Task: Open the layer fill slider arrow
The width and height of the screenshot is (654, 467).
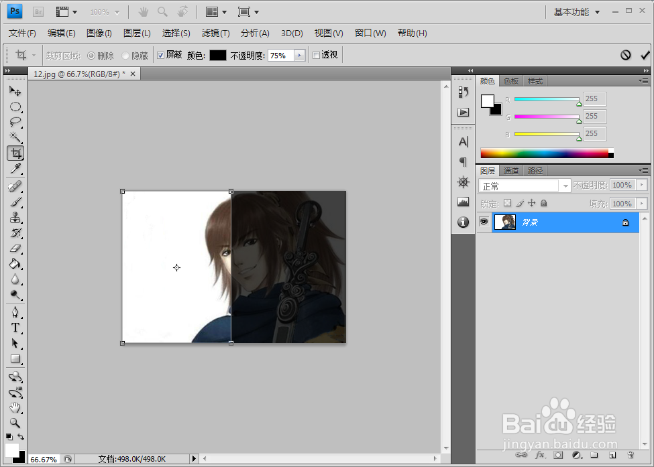Action: point(641,204)
